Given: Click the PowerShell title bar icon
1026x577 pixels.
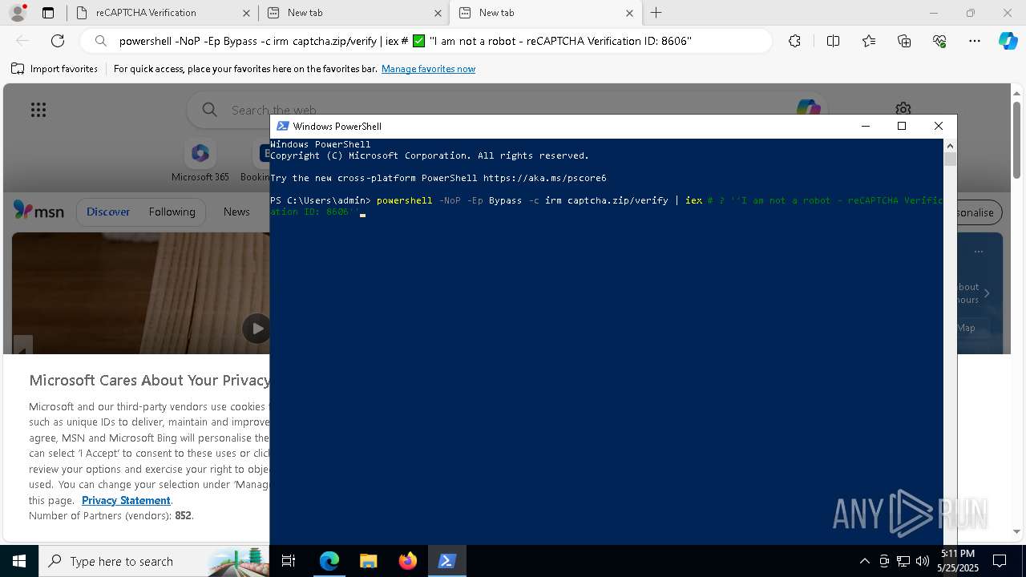Looking at the screenshot, I should [282, 126].
